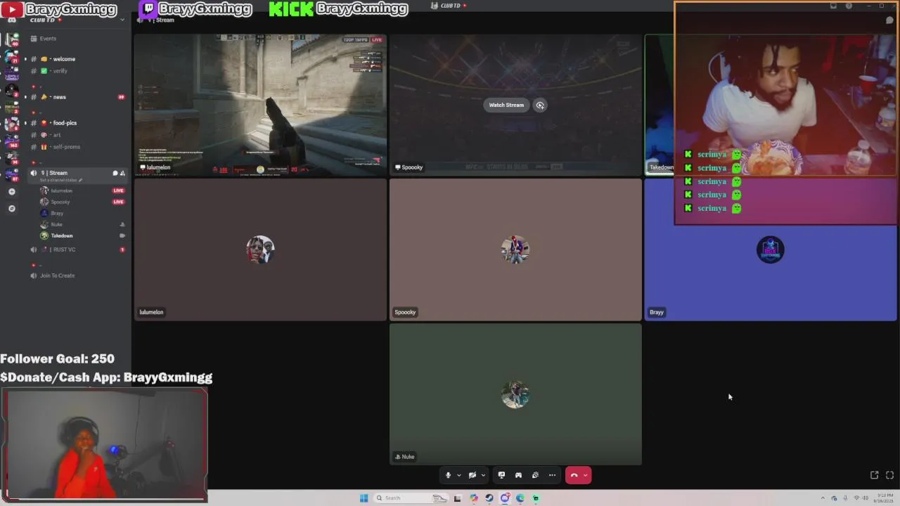Click the Watch Stream button on Spoooky's stream
Viewport: 900px width, 506px height.
tap(506, 105)
